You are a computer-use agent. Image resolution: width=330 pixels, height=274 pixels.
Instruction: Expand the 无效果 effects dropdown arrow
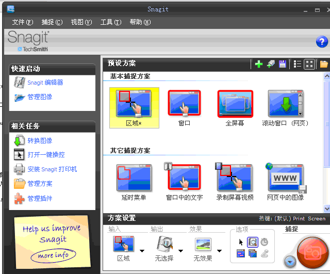click(x=219, y=251)
